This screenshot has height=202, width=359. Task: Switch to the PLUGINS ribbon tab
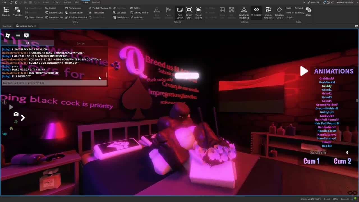click(x=96, y=2)
